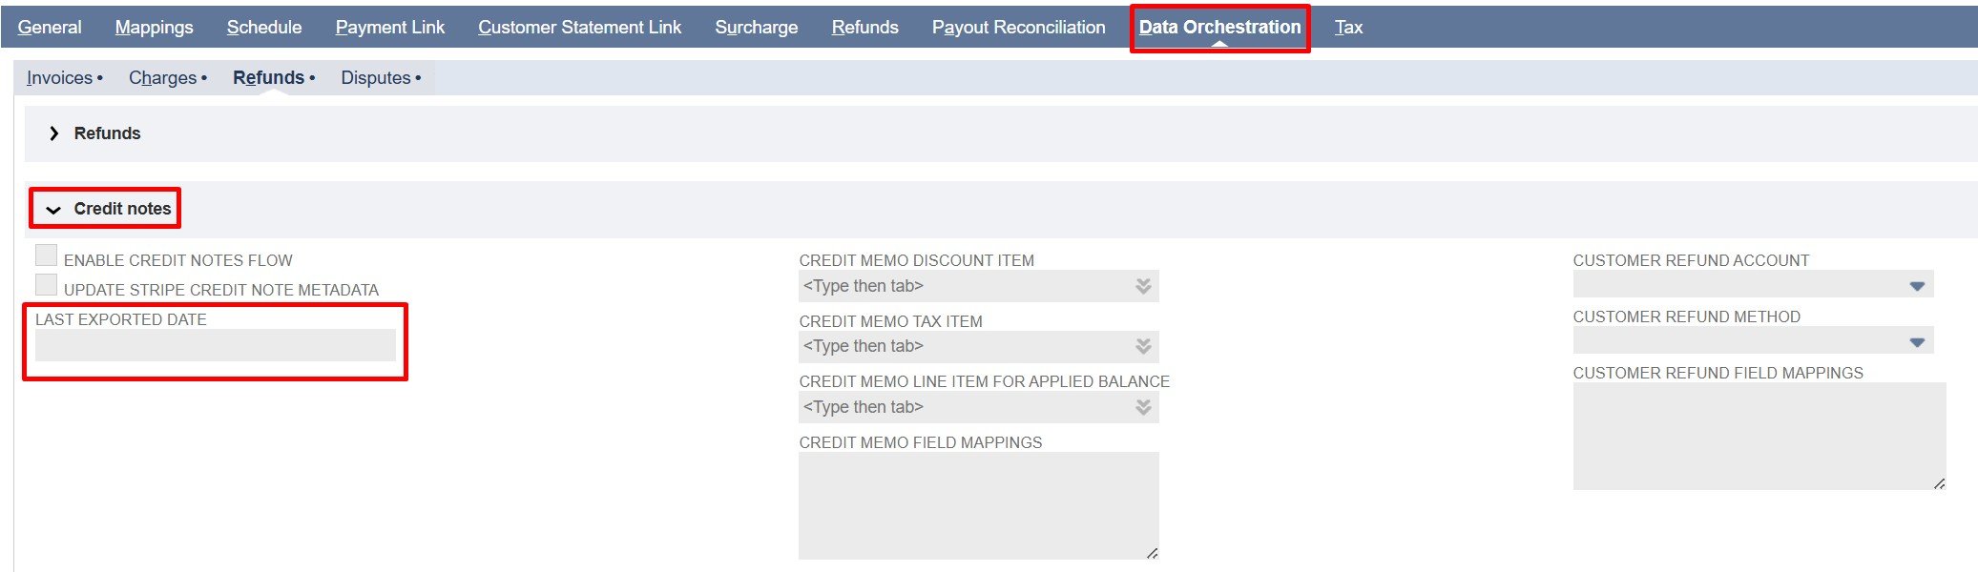The height and width of the screenshot is (572, 1978).
Task: Click the Credit Memo Field Mappings text area
Action: tap(977, 505)
